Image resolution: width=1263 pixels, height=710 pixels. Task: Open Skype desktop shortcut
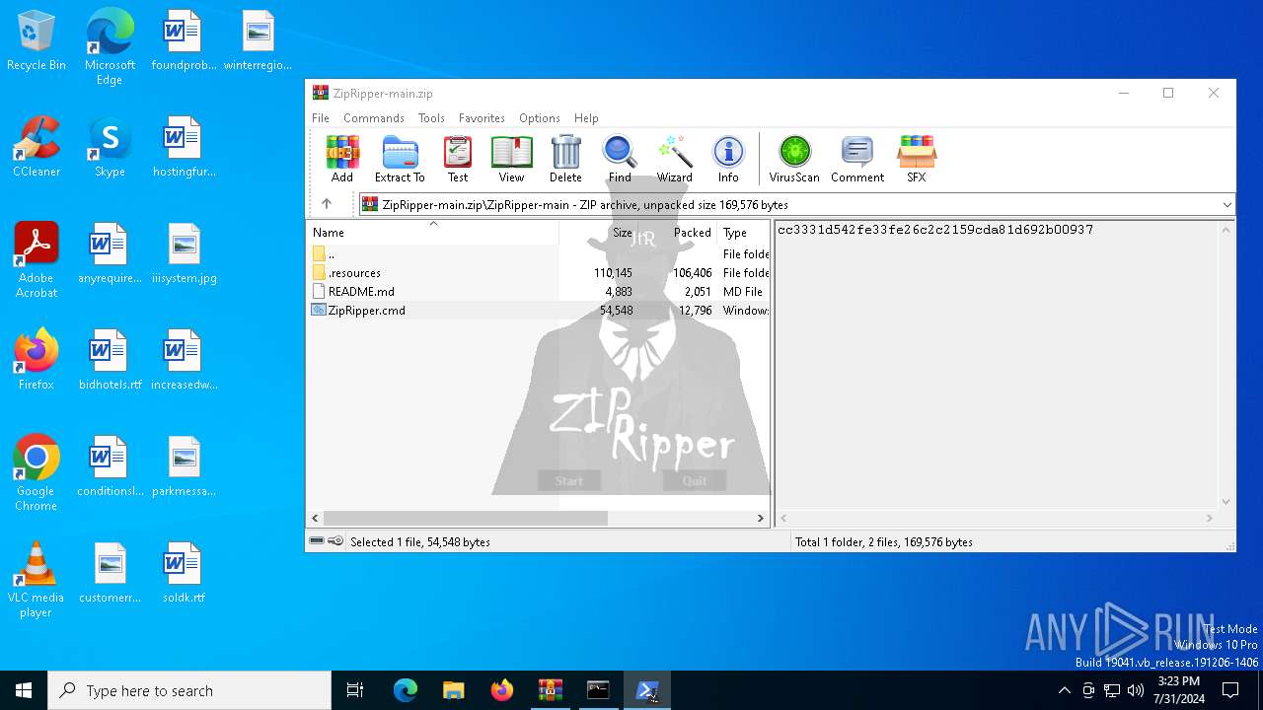(x=110, y=148)
